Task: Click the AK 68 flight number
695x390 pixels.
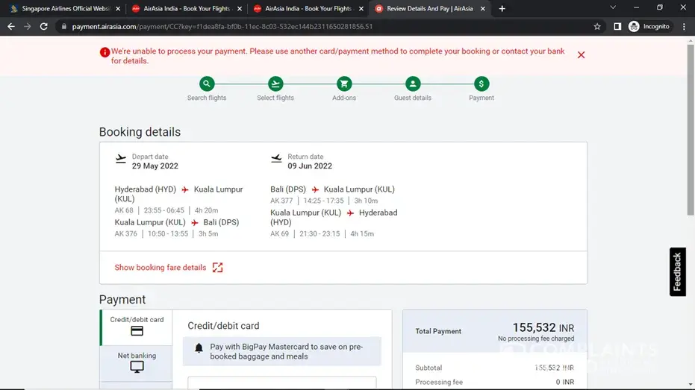Action: 124,210
